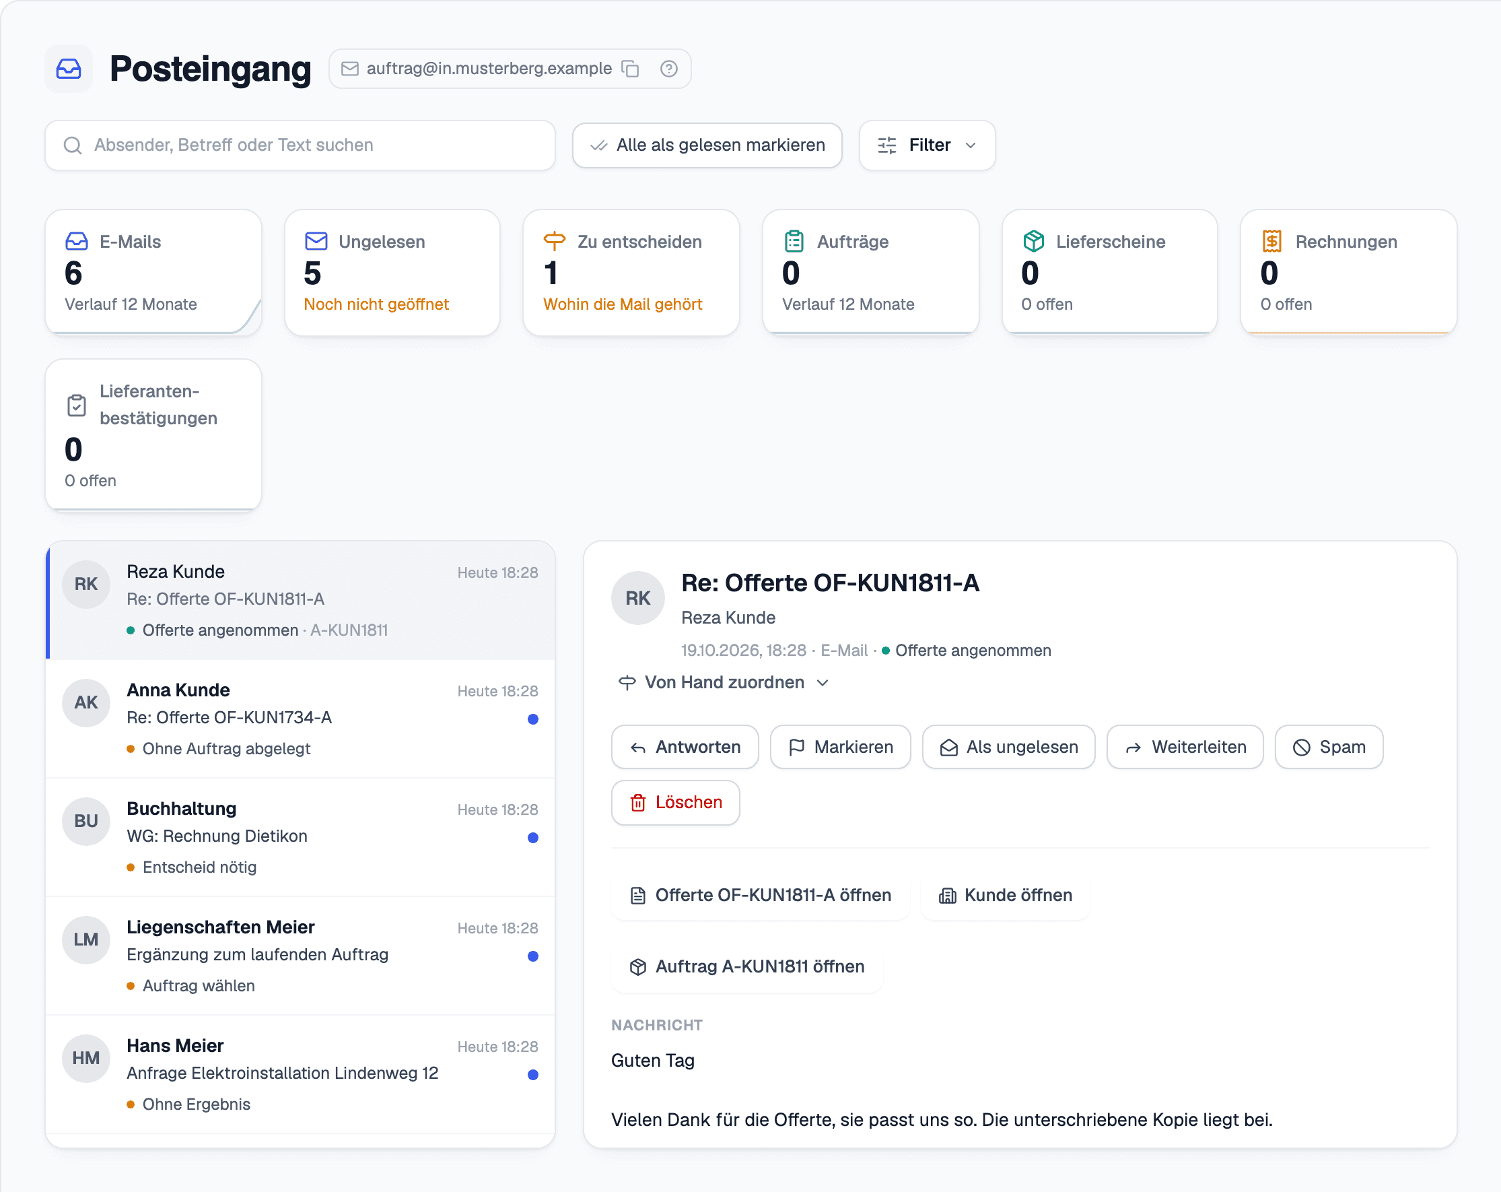Click 'Anfrage Elektroinstallation Lindenweg 12' subject
This screenshot has height=1192, width=1501.
283,1073
